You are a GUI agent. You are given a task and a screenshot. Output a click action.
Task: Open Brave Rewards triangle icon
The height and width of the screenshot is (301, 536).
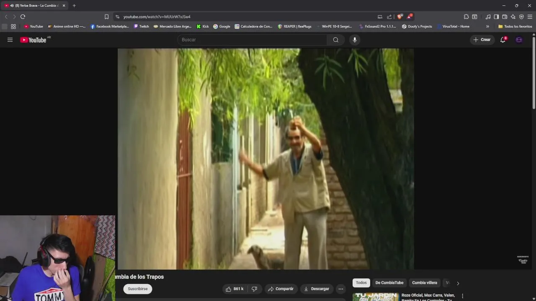point(410,17)
